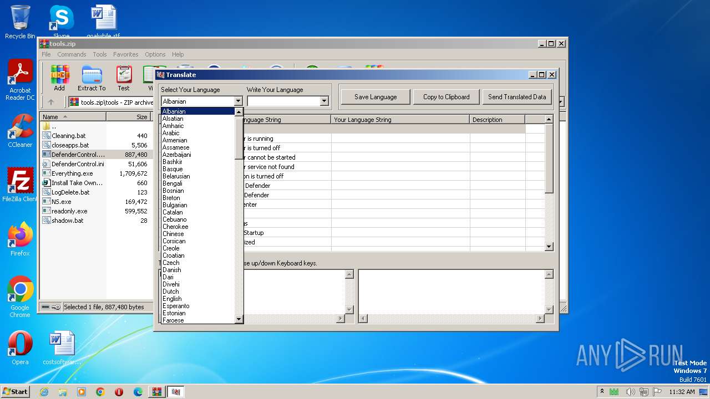Select Chinese in language list
Image resolution: width=710 pixels, height=399 pixels.
[198, 234]
